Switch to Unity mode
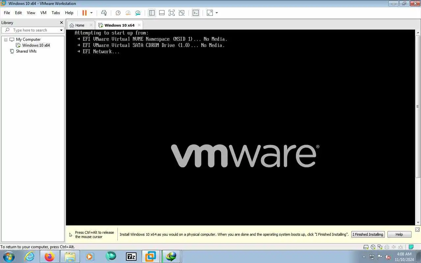This screenshot has height=263, width=421. (182, 13)
